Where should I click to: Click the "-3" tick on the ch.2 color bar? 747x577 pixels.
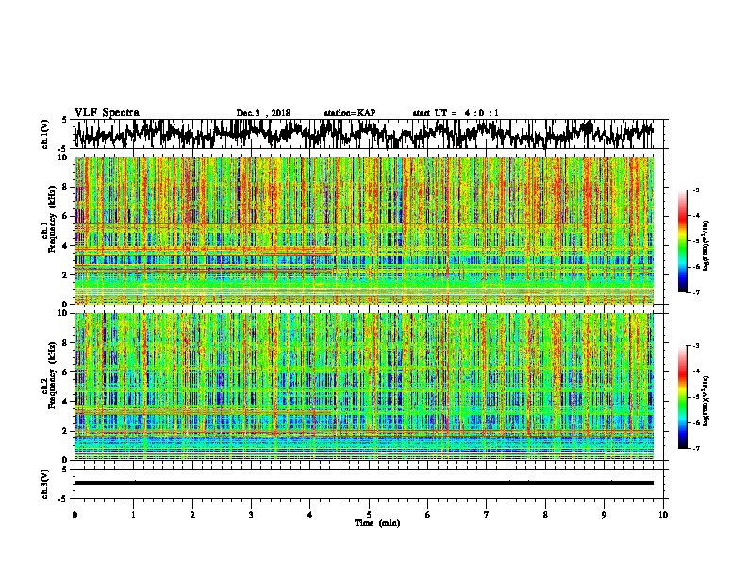pyautogui.click(x=696, y=346)
